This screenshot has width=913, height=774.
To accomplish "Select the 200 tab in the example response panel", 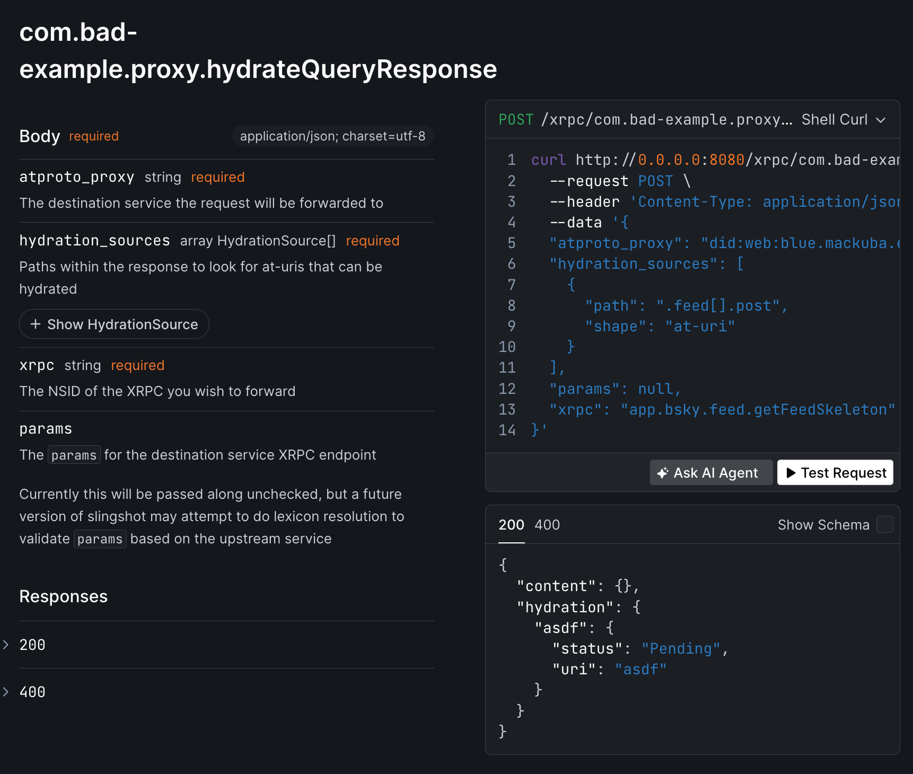I will [511, 525].
